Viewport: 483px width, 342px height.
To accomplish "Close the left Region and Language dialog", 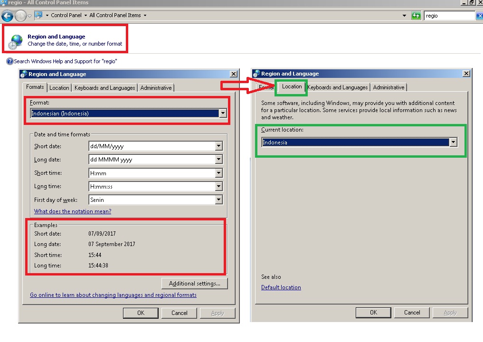I will coord(233,74).
